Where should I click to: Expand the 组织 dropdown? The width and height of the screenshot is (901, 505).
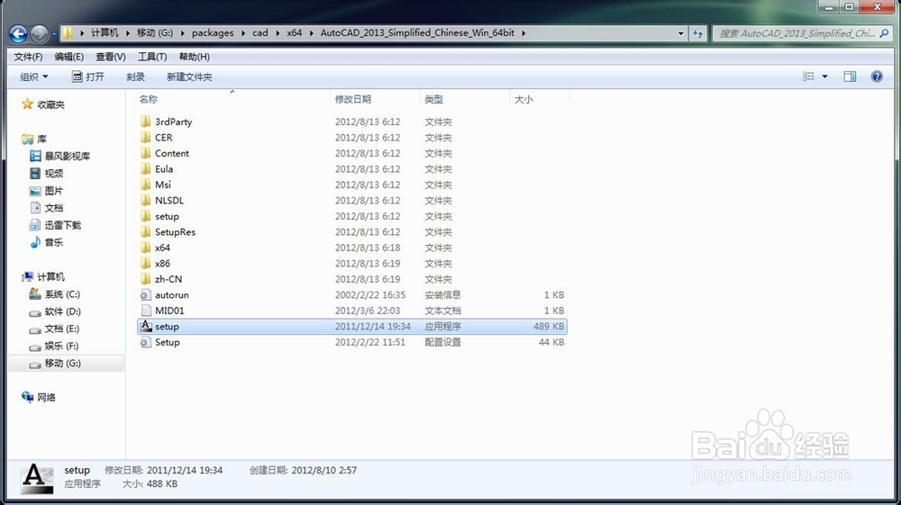pyautogui.click(x=34, y=77)
